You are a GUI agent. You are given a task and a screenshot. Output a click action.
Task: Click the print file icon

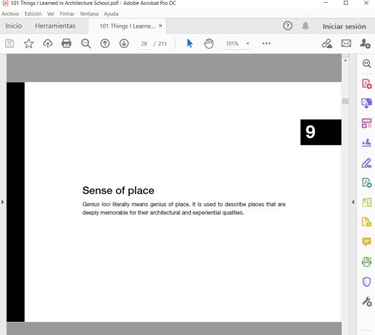coord(67,43)
